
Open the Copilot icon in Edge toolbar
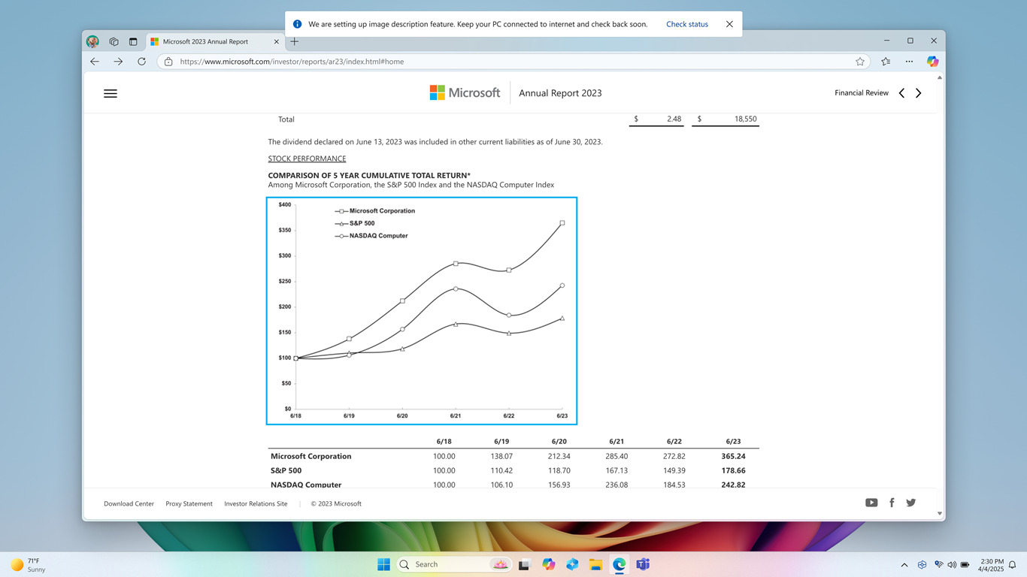[x=932, y=61]
